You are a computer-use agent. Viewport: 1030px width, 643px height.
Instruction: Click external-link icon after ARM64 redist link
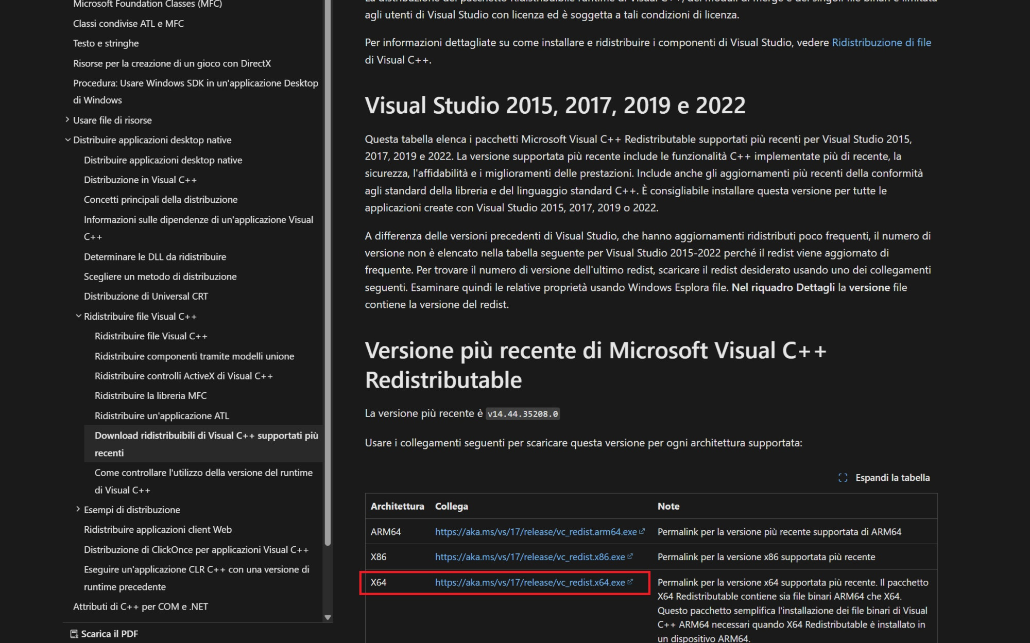tap(642, 531)
